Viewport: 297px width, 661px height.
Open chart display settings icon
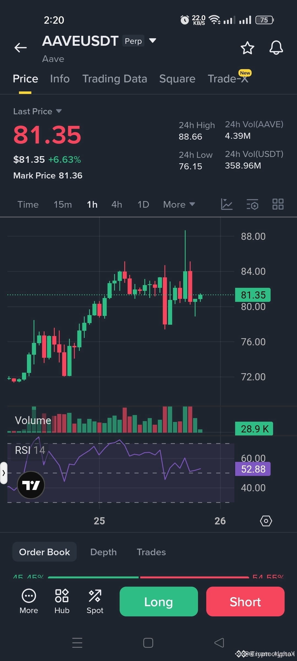pyautogui.click(x=252, y=204)
